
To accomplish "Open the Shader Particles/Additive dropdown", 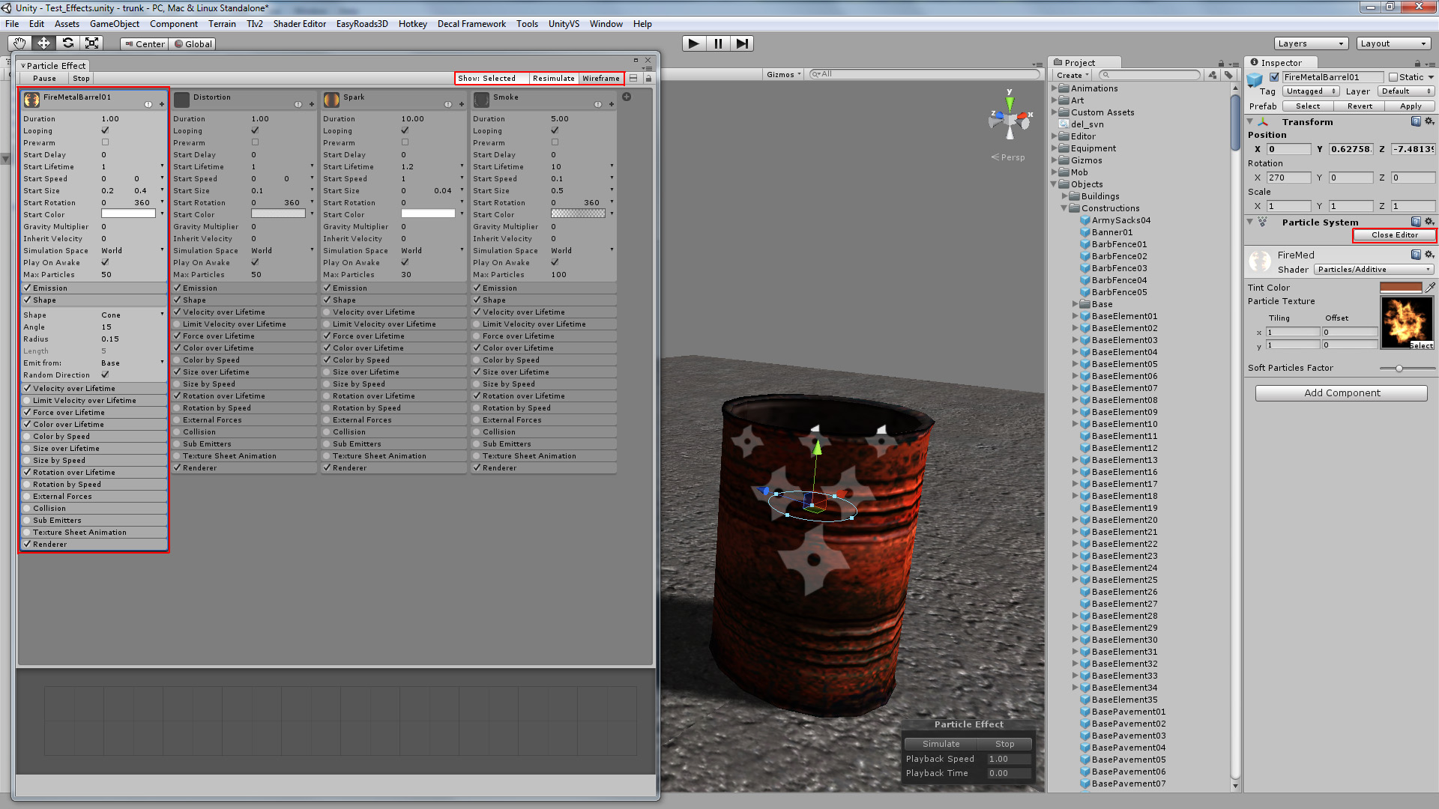I will click(1374, 270).
